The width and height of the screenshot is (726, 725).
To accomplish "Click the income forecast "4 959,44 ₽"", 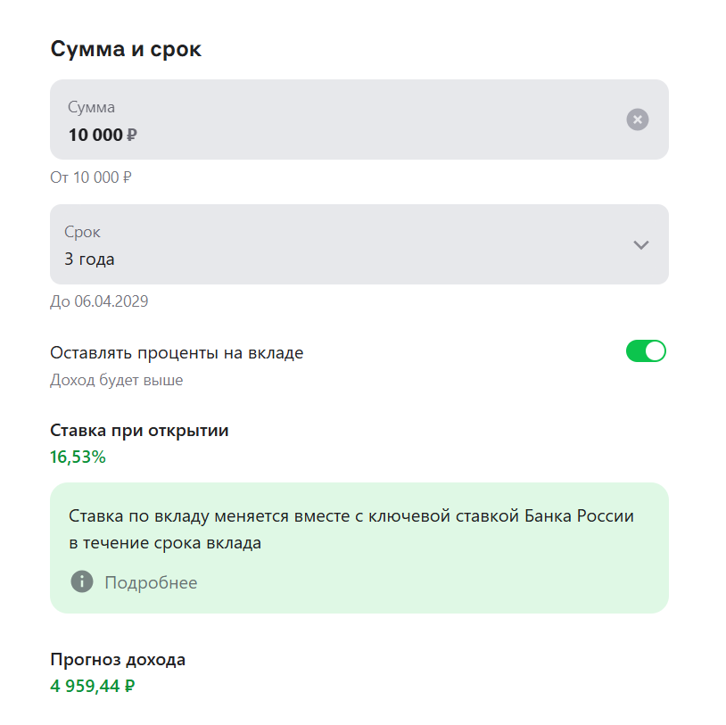I will point(92,687).
